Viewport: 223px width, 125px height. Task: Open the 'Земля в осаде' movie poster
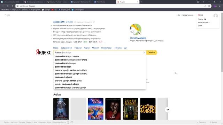pyautogui.click(x=130, y=109)
